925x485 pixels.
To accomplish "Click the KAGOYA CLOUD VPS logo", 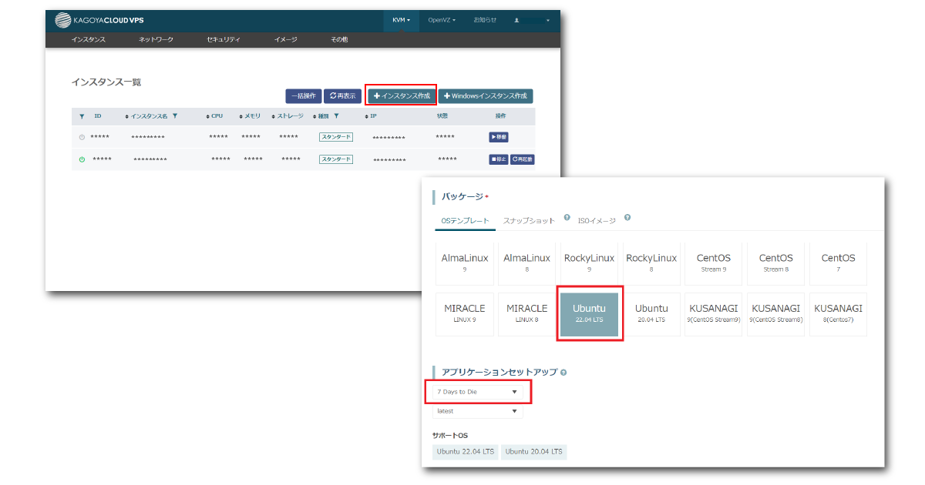I will [100, 20].
